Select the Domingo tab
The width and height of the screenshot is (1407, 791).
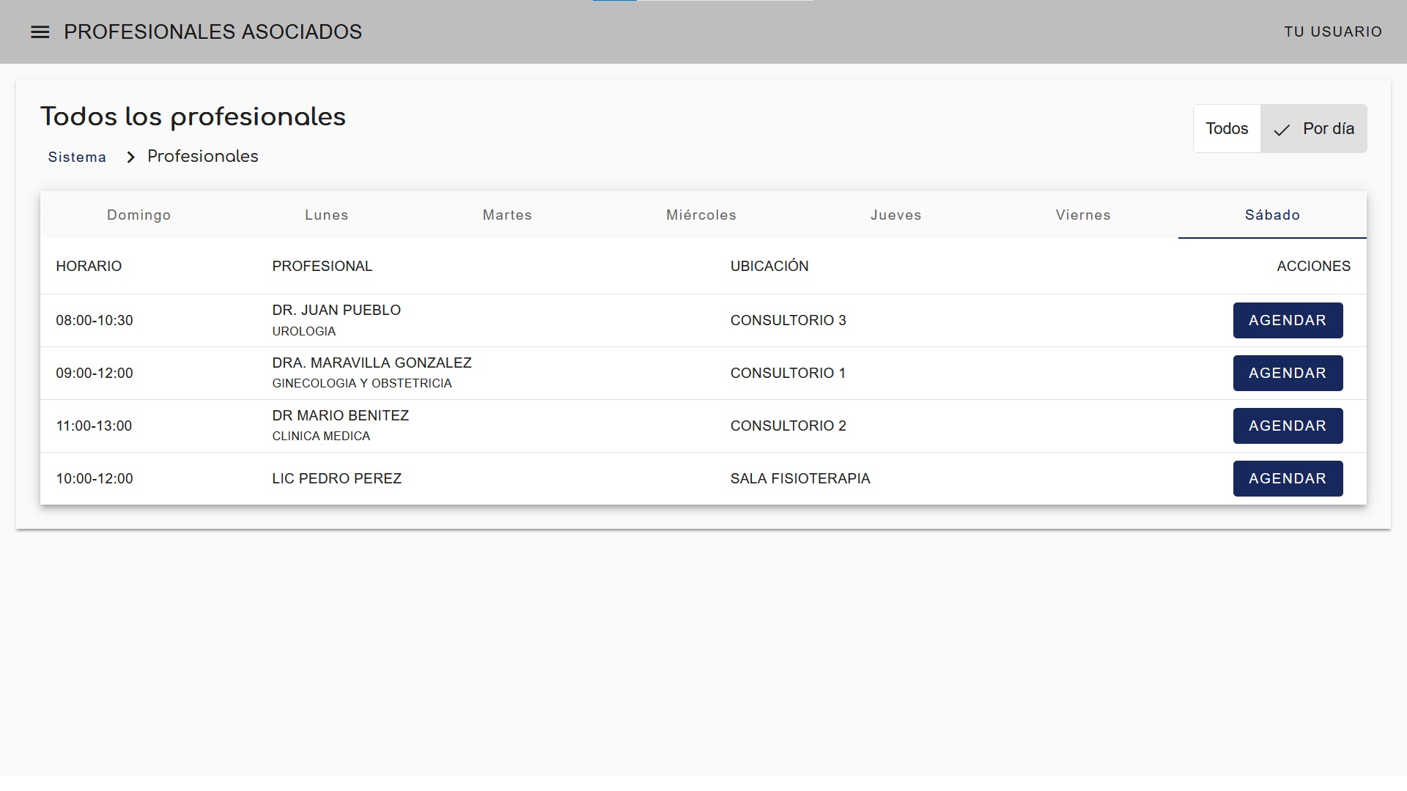(139, 215)
